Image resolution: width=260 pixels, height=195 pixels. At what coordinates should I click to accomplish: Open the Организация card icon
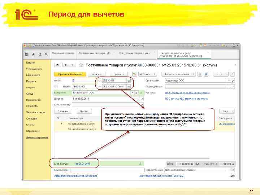[233, 81]
